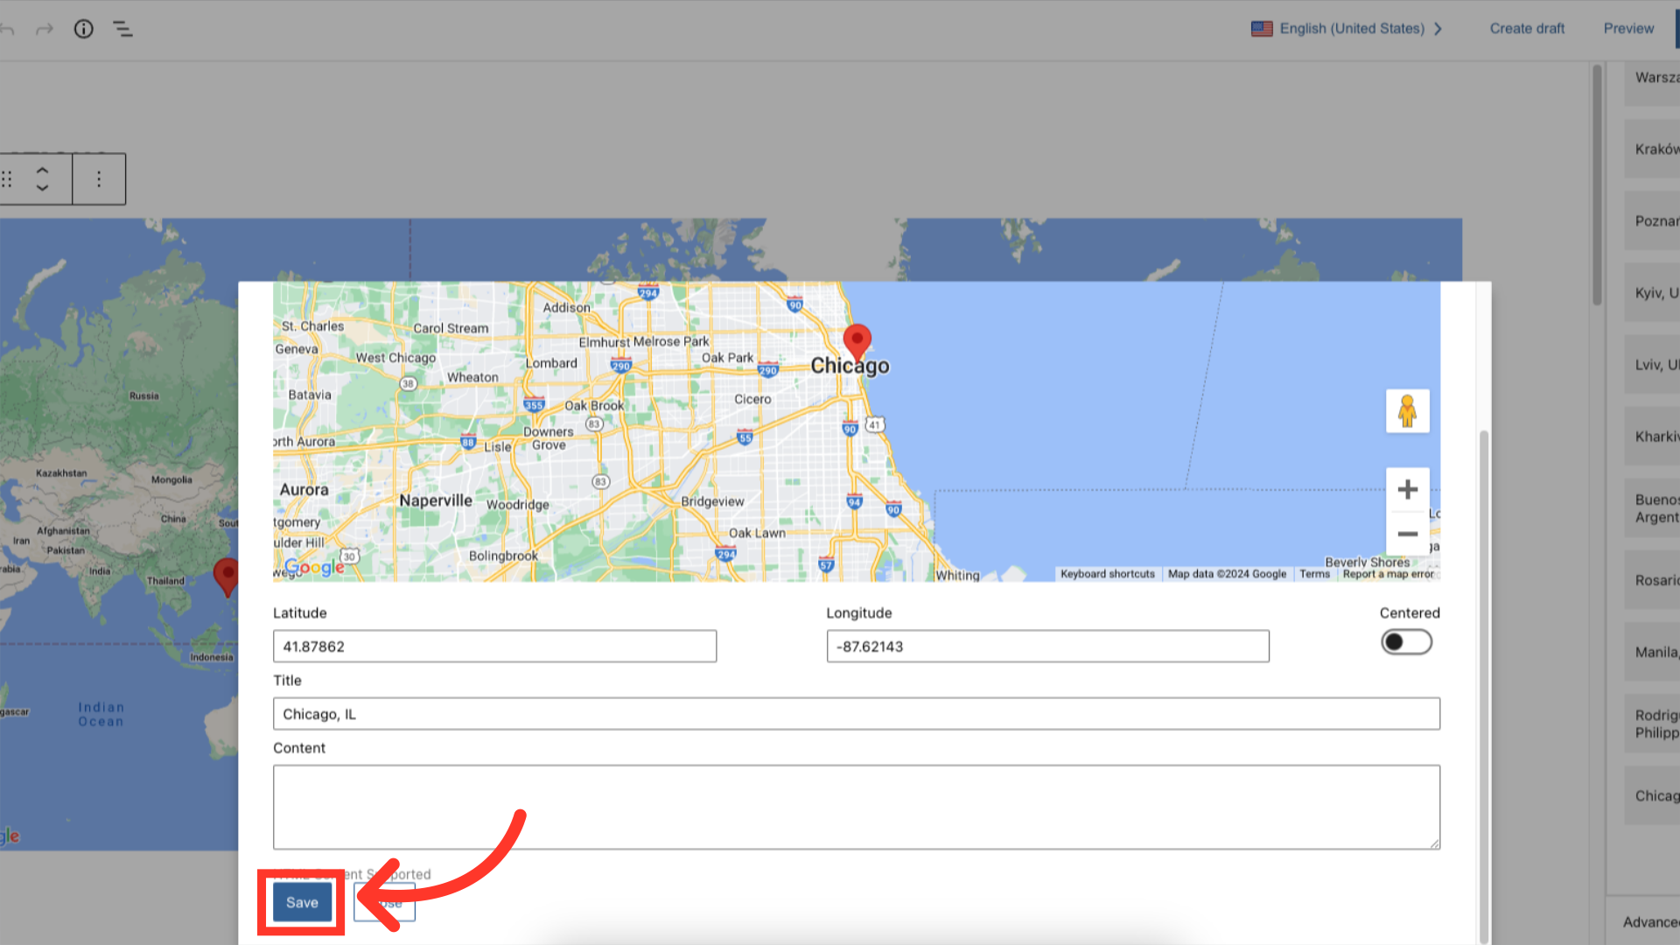Image resolution: width=1680 pixels, height=945 pixels.
Task: Open the list view outline icon
Action: tap(122, 29)
